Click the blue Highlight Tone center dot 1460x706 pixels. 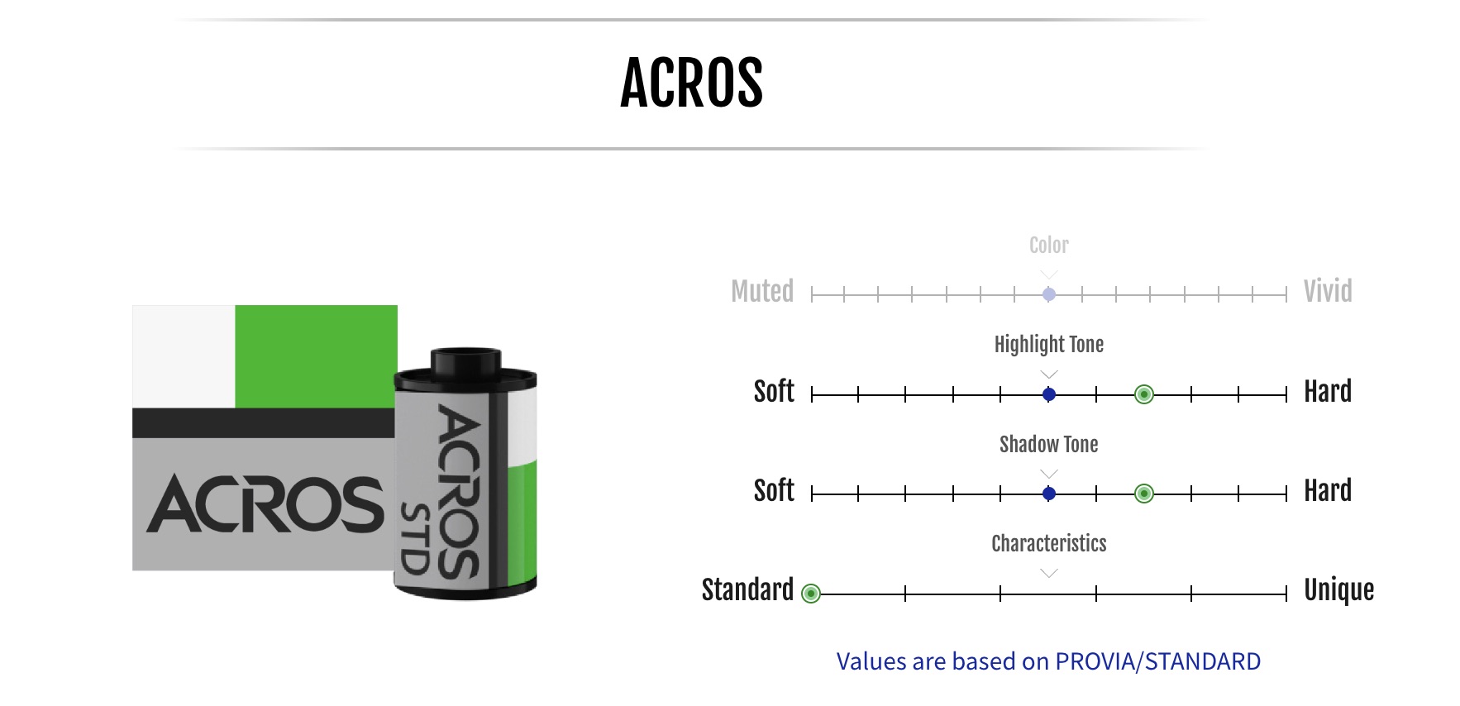tap(1049, 394)
